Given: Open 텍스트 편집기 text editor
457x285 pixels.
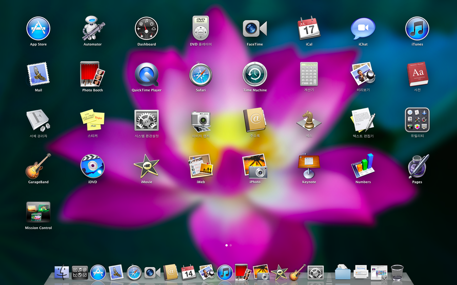Looking at the screenshot, I should tap(363, 120).
